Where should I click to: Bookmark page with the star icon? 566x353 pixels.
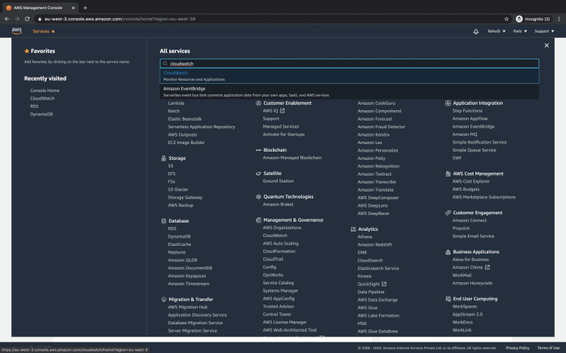click(x=506, y=19)
